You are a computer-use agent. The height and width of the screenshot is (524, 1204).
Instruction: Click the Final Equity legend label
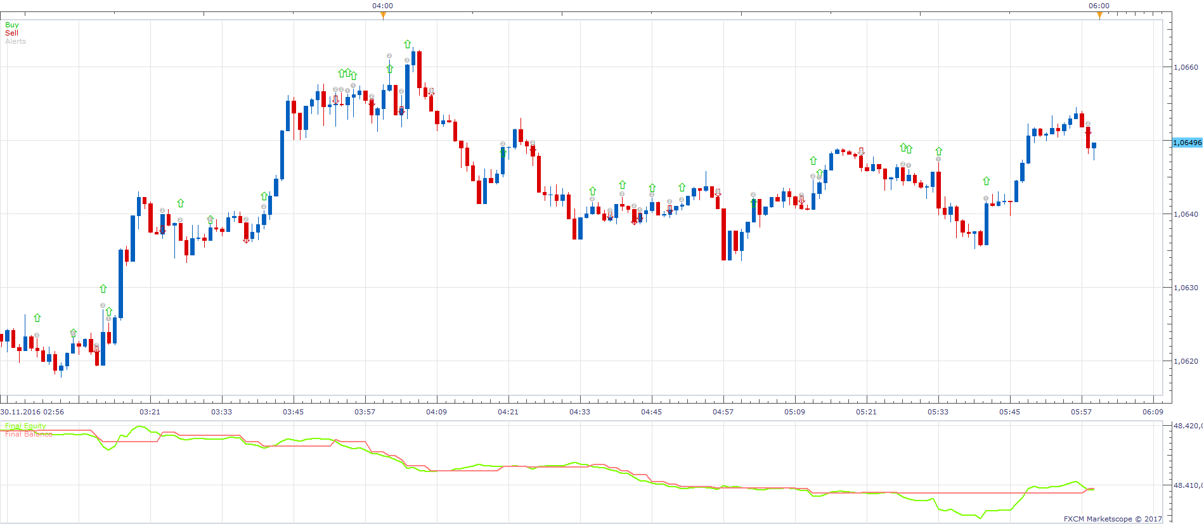coord(25,426)
